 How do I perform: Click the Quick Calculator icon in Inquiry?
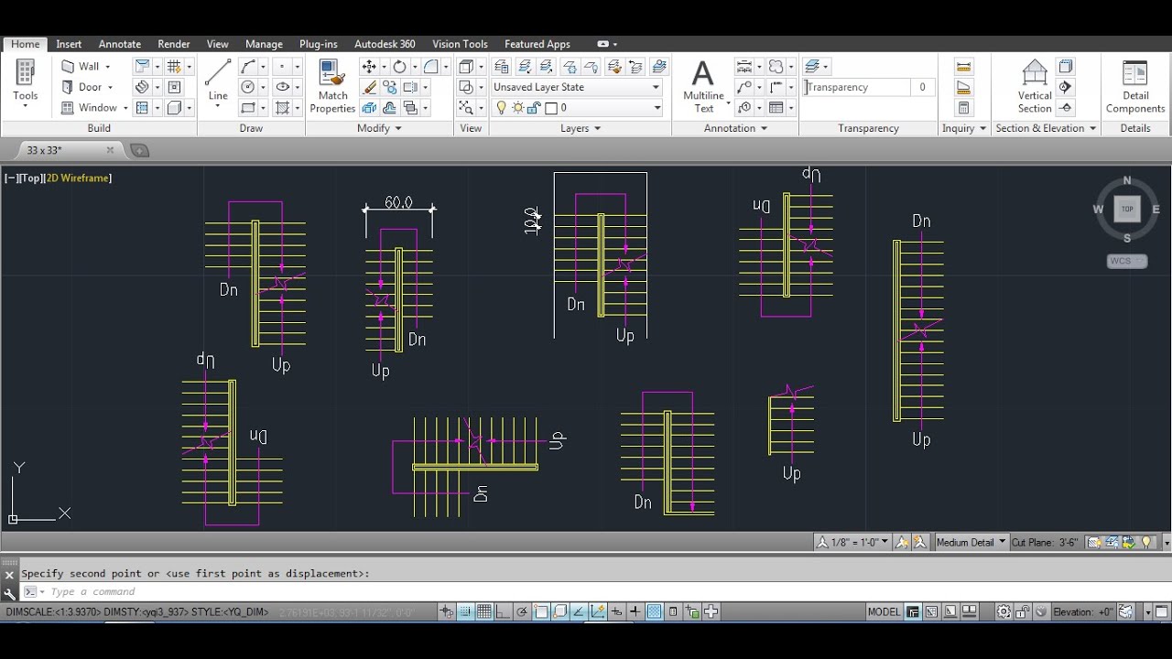[963, 108]
